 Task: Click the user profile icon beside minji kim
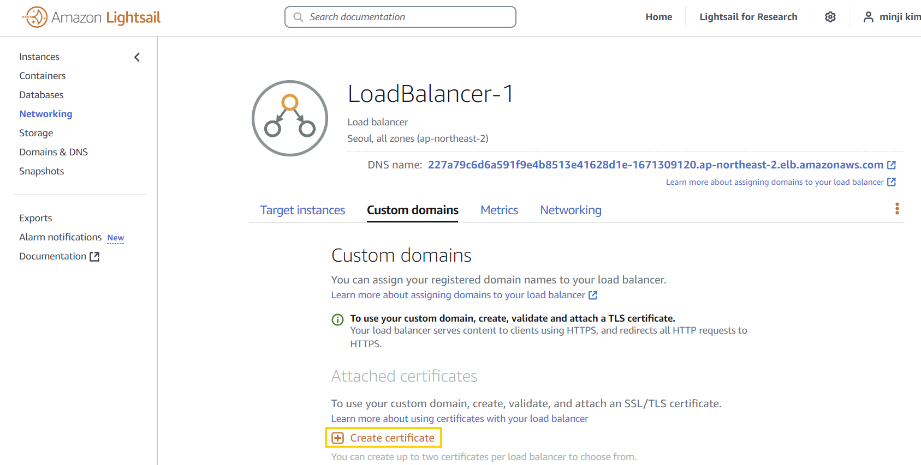(868, 17)
